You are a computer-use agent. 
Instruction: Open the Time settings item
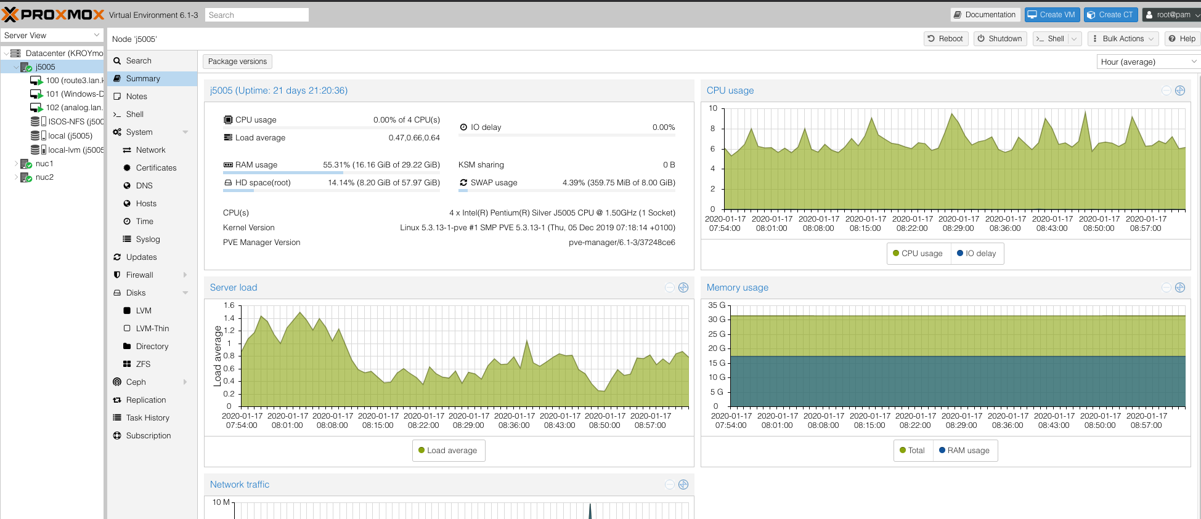(152, 222)
